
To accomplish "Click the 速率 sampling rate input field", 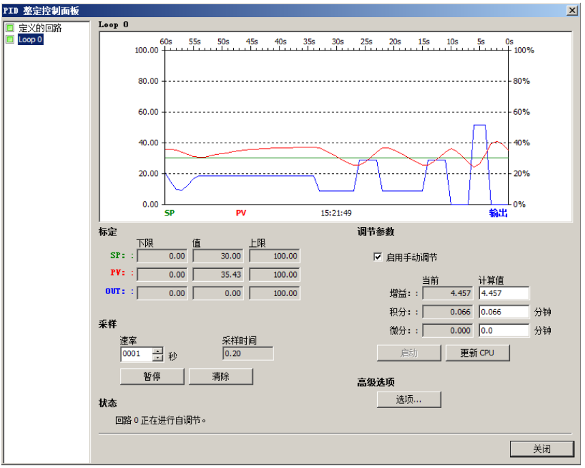I will [x=136, y=355].
